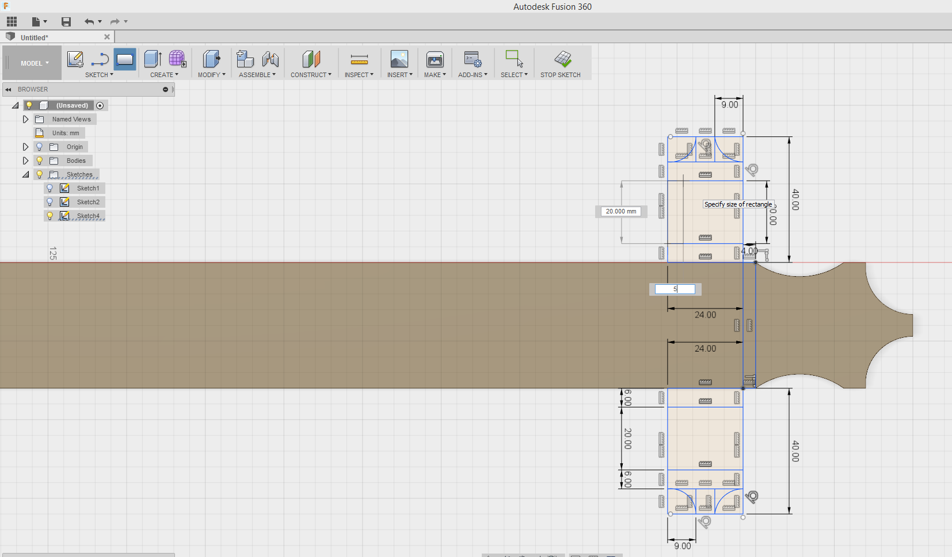
Task: Toggle Sketches folder visibility bulb
Action: 39,174
